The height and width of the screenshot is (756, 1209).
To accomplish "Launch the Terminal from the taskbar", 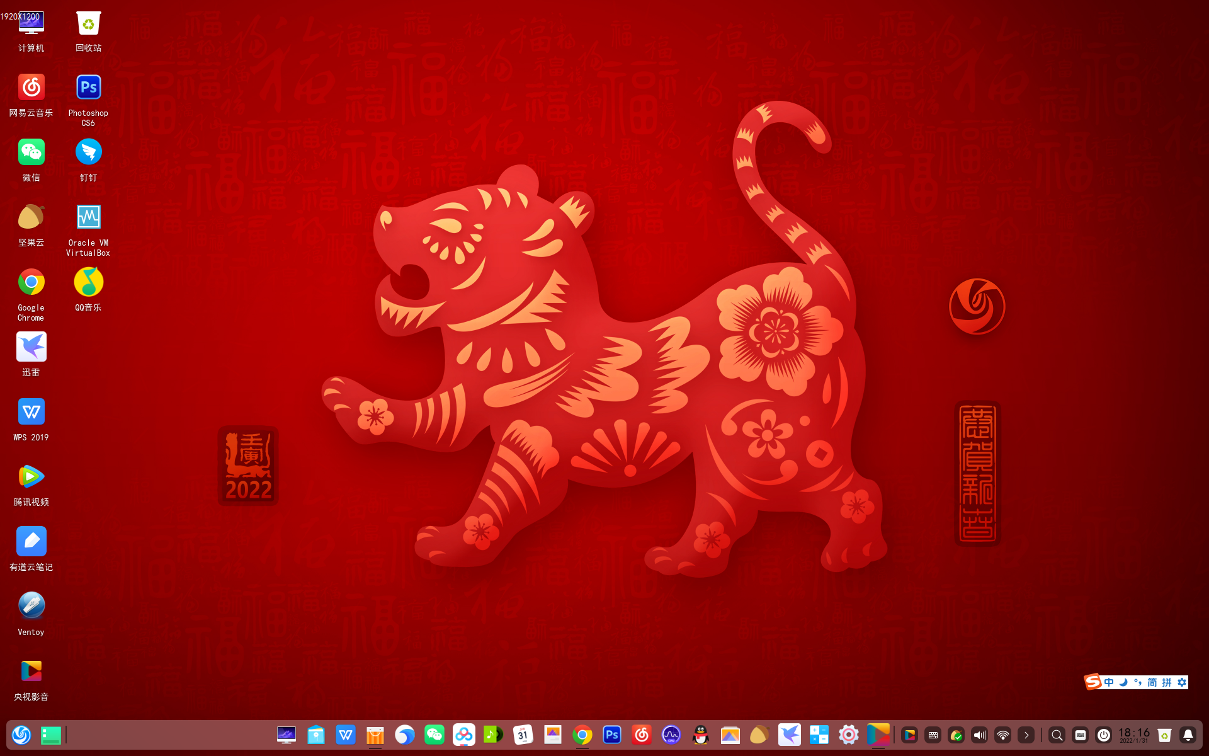I will tap(50, 735).
